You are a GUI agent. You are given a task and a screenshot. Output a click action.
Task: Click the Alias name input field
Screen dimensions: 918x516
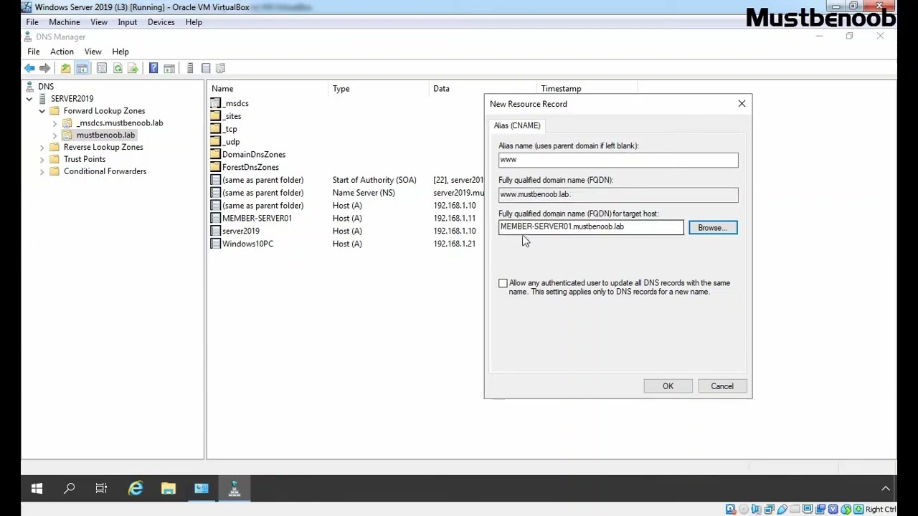618,160
